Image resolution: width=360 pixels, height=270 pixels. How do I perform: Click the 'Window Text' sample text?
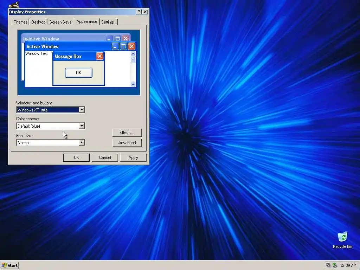point(37,53)
